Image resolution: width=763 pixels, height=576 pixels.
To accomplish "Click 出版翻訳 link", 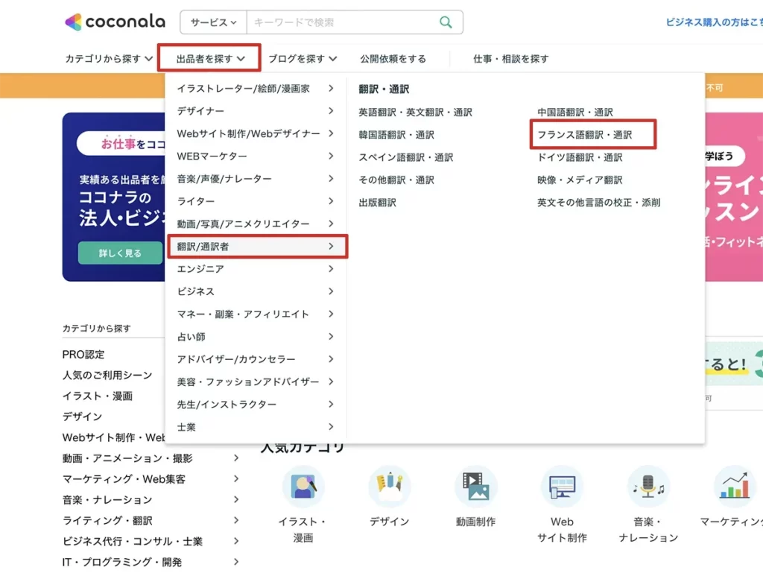I will tap(377, 203).
